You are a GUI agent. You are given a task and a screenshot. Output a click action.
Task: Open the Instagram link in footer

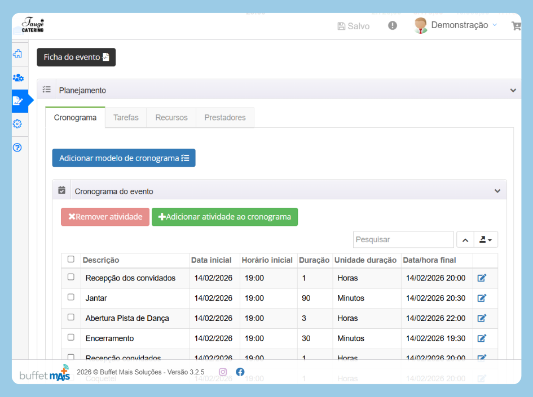coord(223,372)
